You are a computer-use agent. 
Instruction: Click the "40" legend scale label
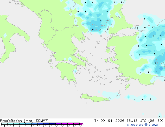(x=68, y=126)
